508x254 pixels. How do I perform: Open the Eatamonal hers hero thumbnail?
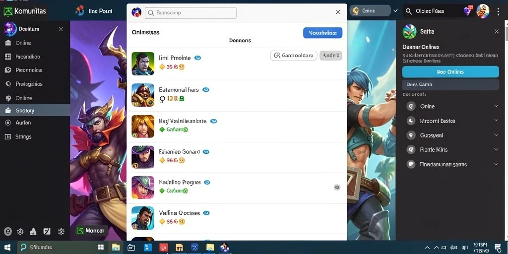pyautogui.click(x=143, y=95)
